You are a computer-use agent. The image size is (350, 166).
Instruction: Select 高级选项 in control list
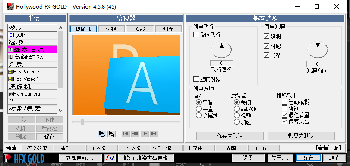[x=32, y=57]
